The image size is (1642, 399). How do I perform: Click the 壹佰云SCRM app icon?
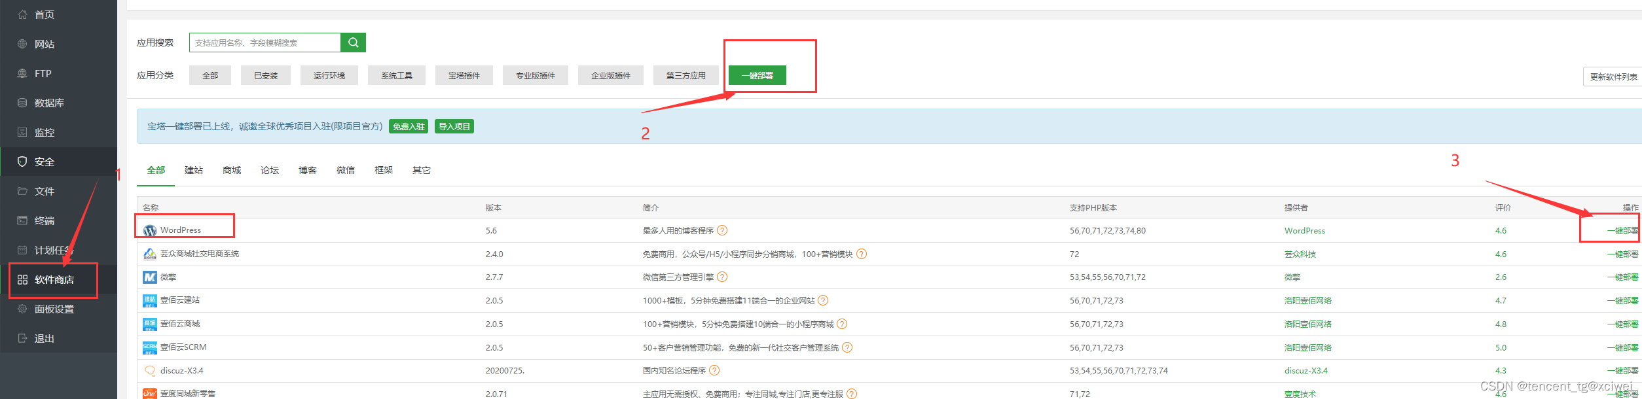click(x=150, y=347)
